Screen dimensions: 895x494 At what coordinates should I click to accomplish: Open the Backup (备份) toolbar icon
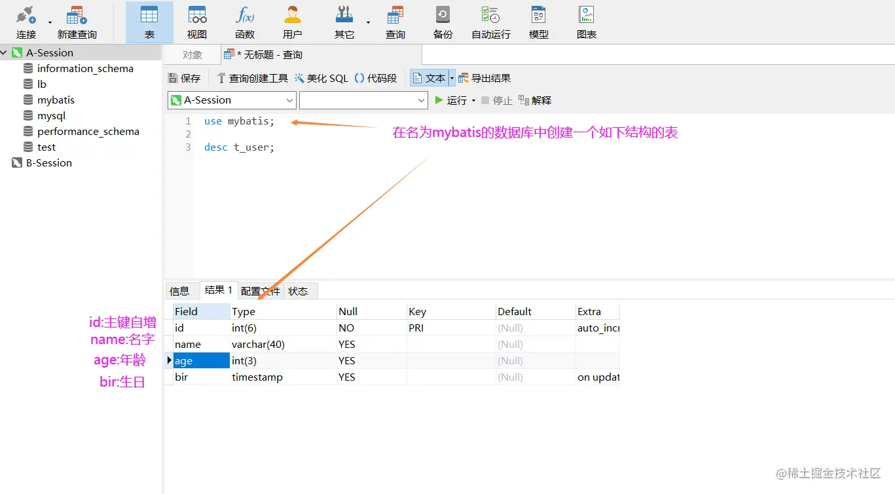point(443,22)
